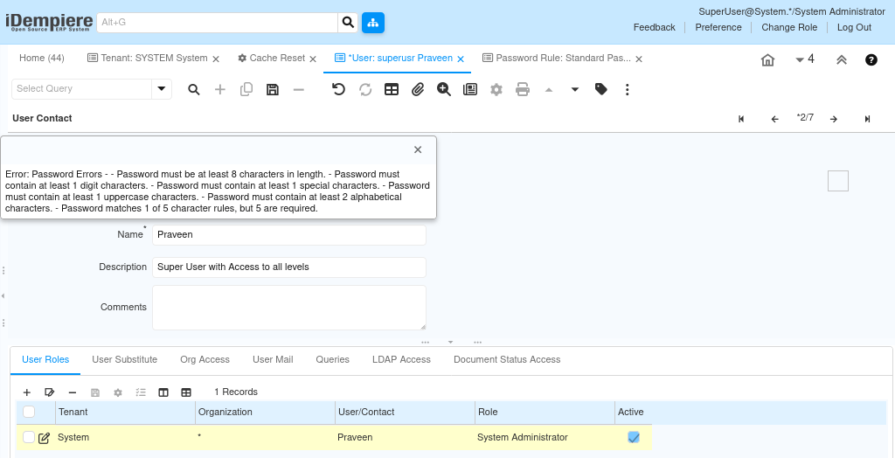Toggle the Active checkbox in Praveen row
The width and height of the screenshot is (895, 458).
(634, 437)
